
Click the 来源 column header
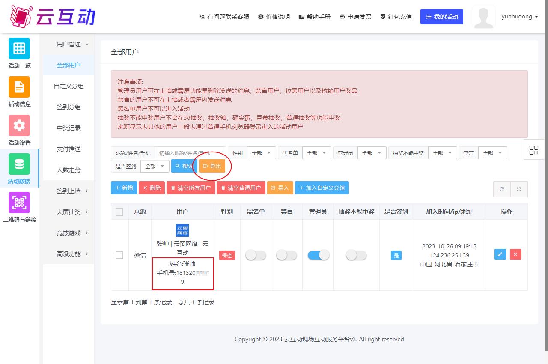pos(140,212)
